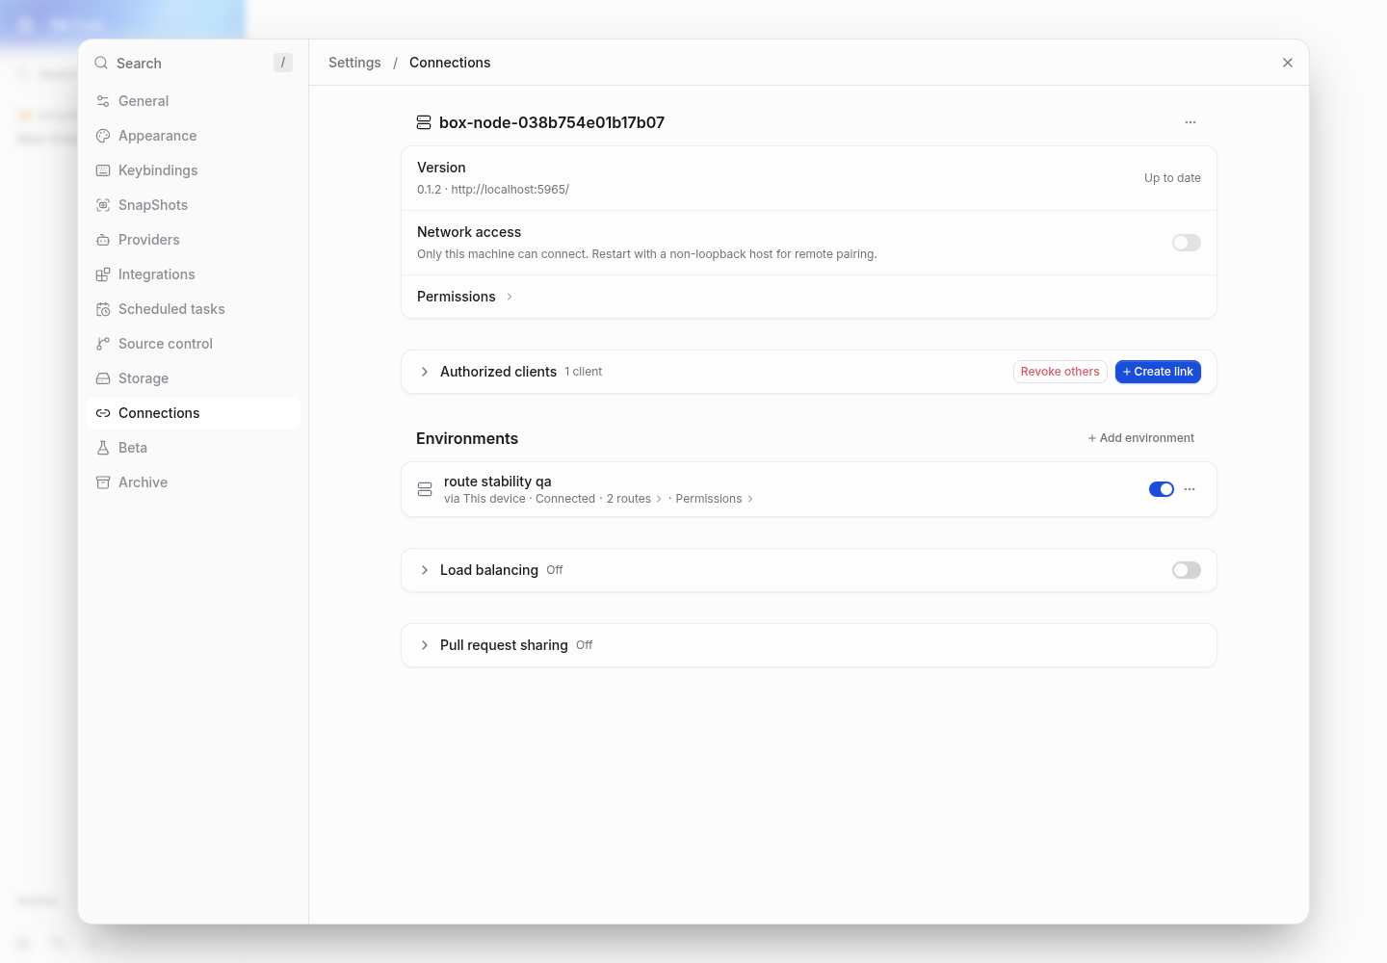
Task: Click the "1 client" count label
Action: point(584,372)
